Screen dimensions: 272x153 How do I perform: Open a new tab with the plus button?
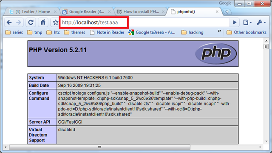(227, 12)
